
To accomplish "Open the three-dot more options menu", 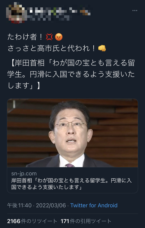I will click(135, 11).
